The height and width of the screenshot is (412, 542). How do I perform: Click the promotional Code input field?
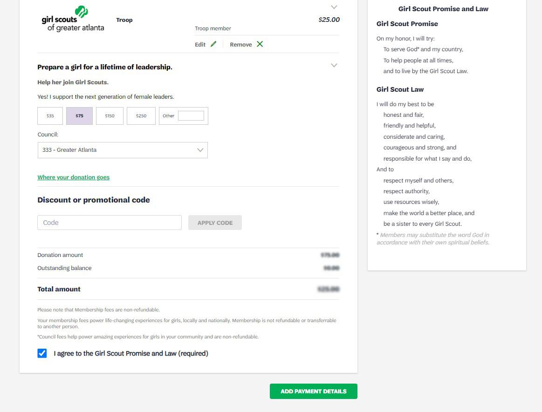click(x=110, y=223)
